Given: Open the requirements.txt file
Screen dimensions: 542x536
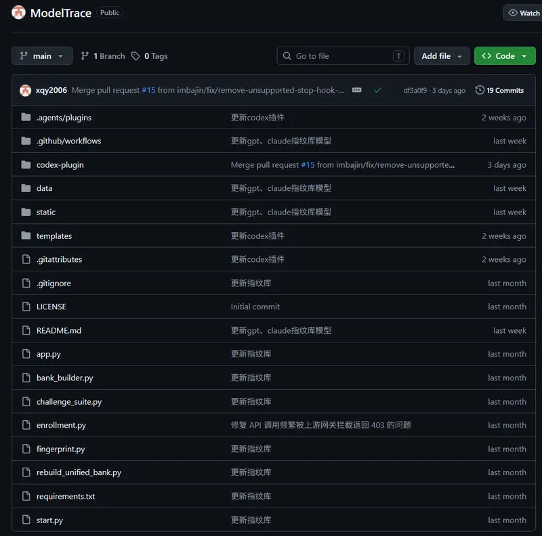Looking at the screenshot, I should 66,496.
